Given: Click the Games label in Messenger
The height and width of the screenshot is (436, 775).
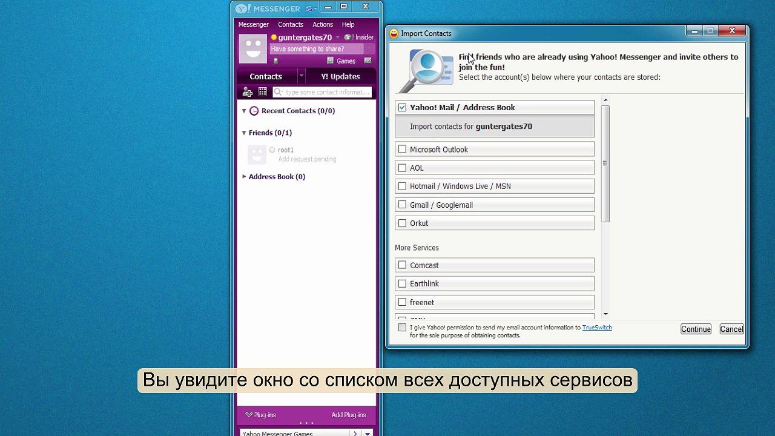Looking at the screenshot, I should click(x=346, y=61).
